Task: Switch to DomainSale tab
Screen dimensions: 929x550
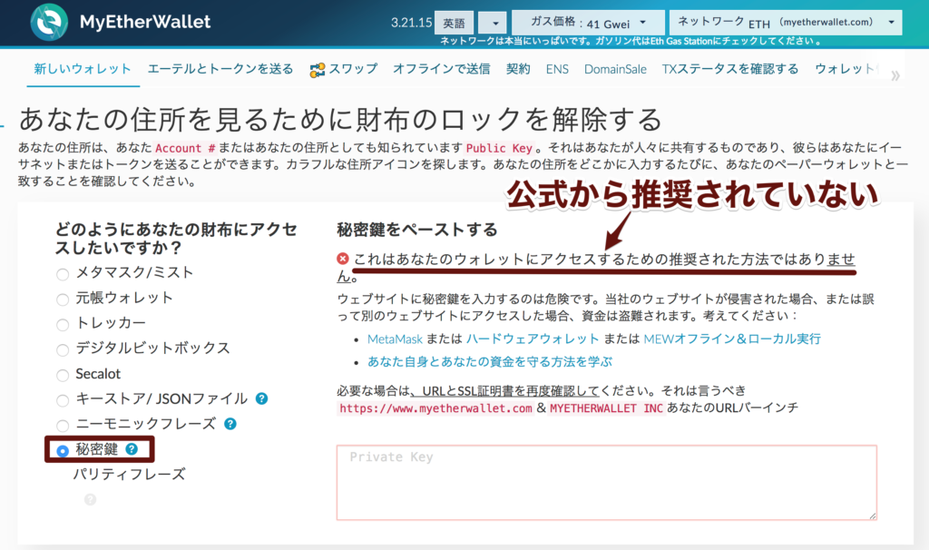Action: click(615, 69)
